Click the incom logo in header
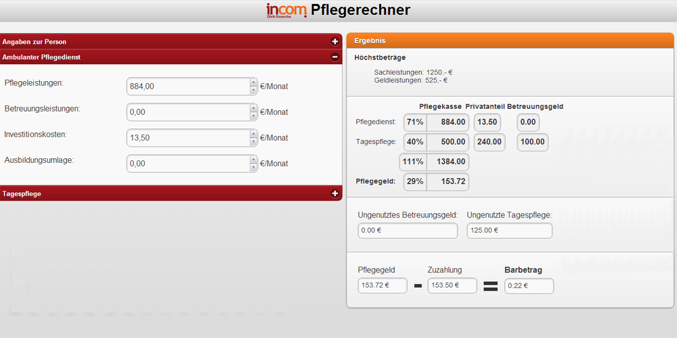This screenshot has width=677, height=338. [x=286, y=10]
